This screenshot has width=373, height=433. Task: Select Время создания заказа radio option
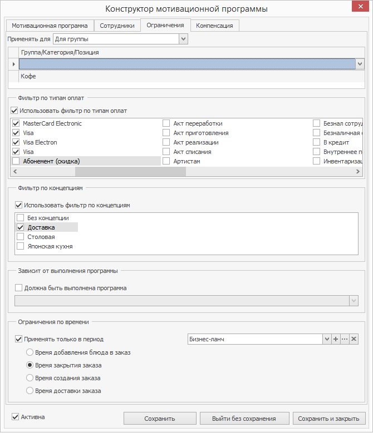[x=30, y=378]
